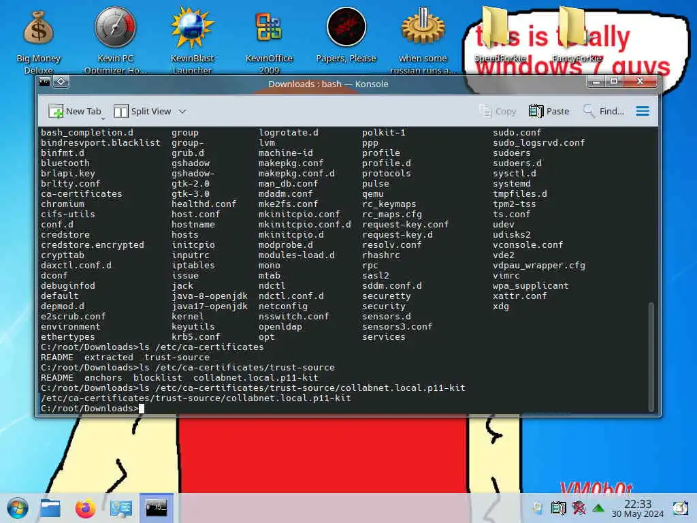The width and height of the screenshot is (697, 523).
Task: Open KevinOffice 2009 desktop icon
Action: tap(269, 42)
